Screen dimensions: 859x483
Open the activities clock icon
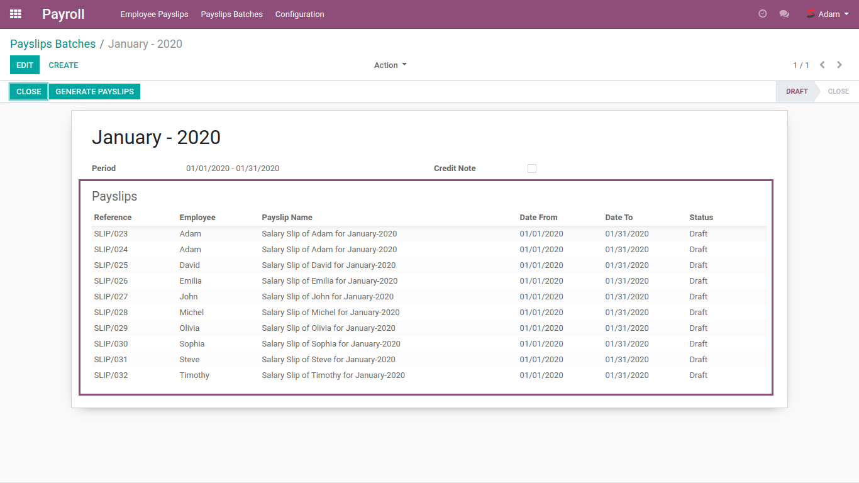coord(763,14)
